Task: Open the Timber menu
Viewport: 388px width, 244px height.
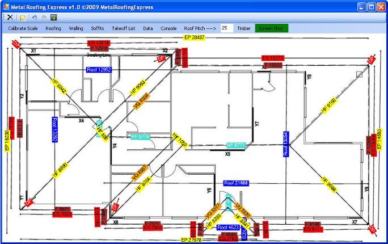Action: coord(244,28)
